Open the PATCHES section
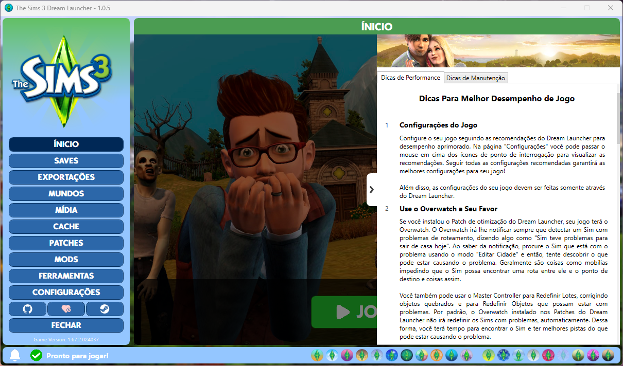The image size is (623, 366). click(x=66, y=243)
